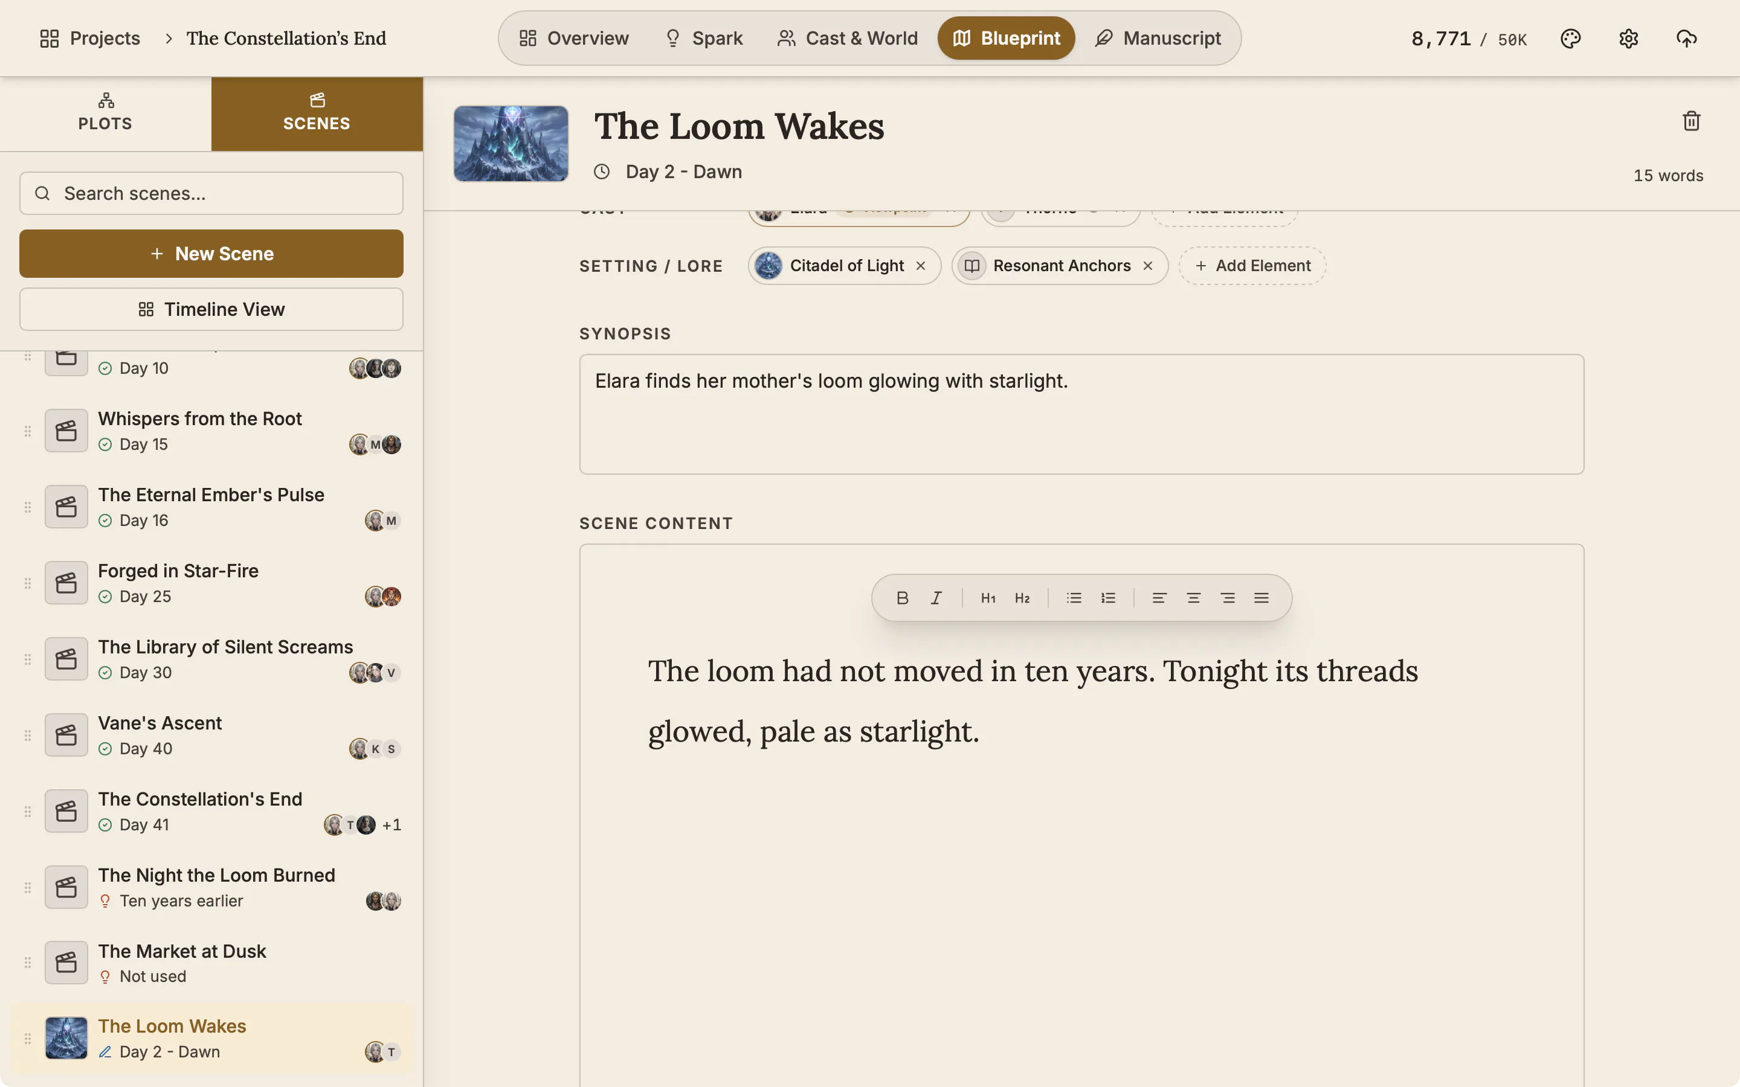
Task: Select the Forged in Star-Fire scene
Action: tap(211, 583)
